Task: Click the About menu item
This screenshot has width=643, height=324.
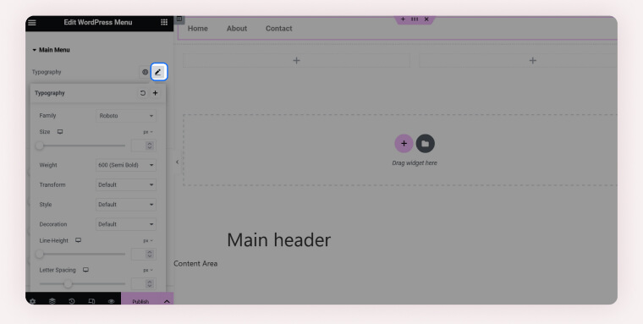Action: coord(237,29)
